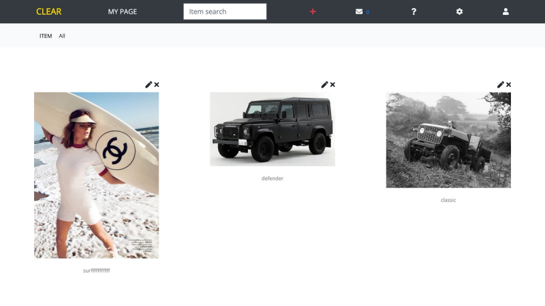Focus the Item search field
Screen dimensions: 545x306
point(225,12)
